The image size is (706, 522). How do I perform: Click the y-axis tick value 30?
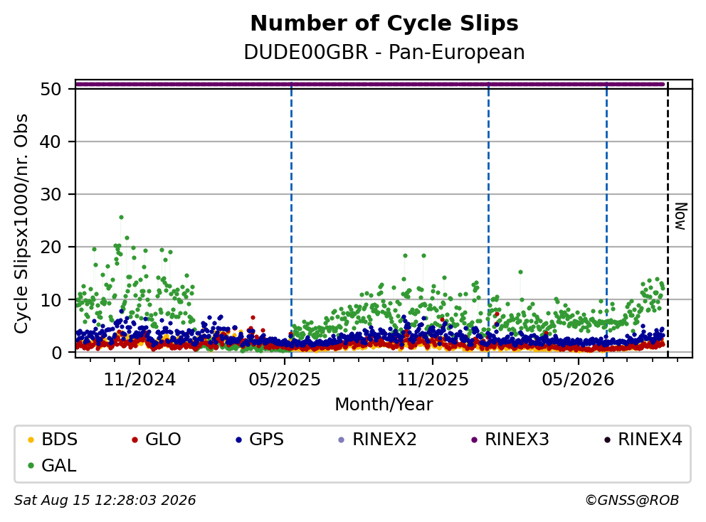tap(51, 194)
